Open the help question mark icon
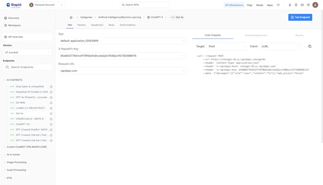 309,5
